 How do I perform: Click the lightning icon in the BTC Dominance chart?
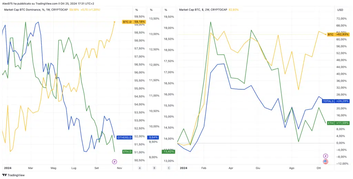115,161
